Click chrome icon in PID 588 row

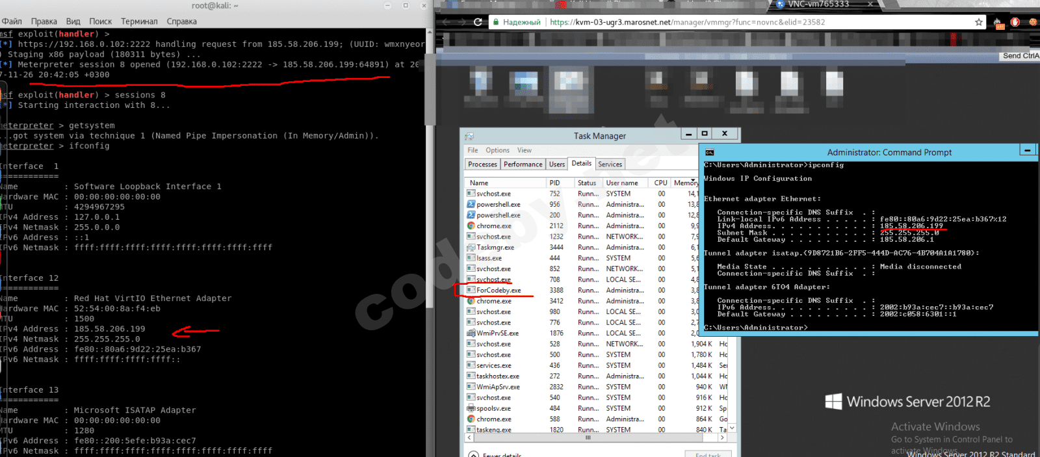click(x=471, y=419)
